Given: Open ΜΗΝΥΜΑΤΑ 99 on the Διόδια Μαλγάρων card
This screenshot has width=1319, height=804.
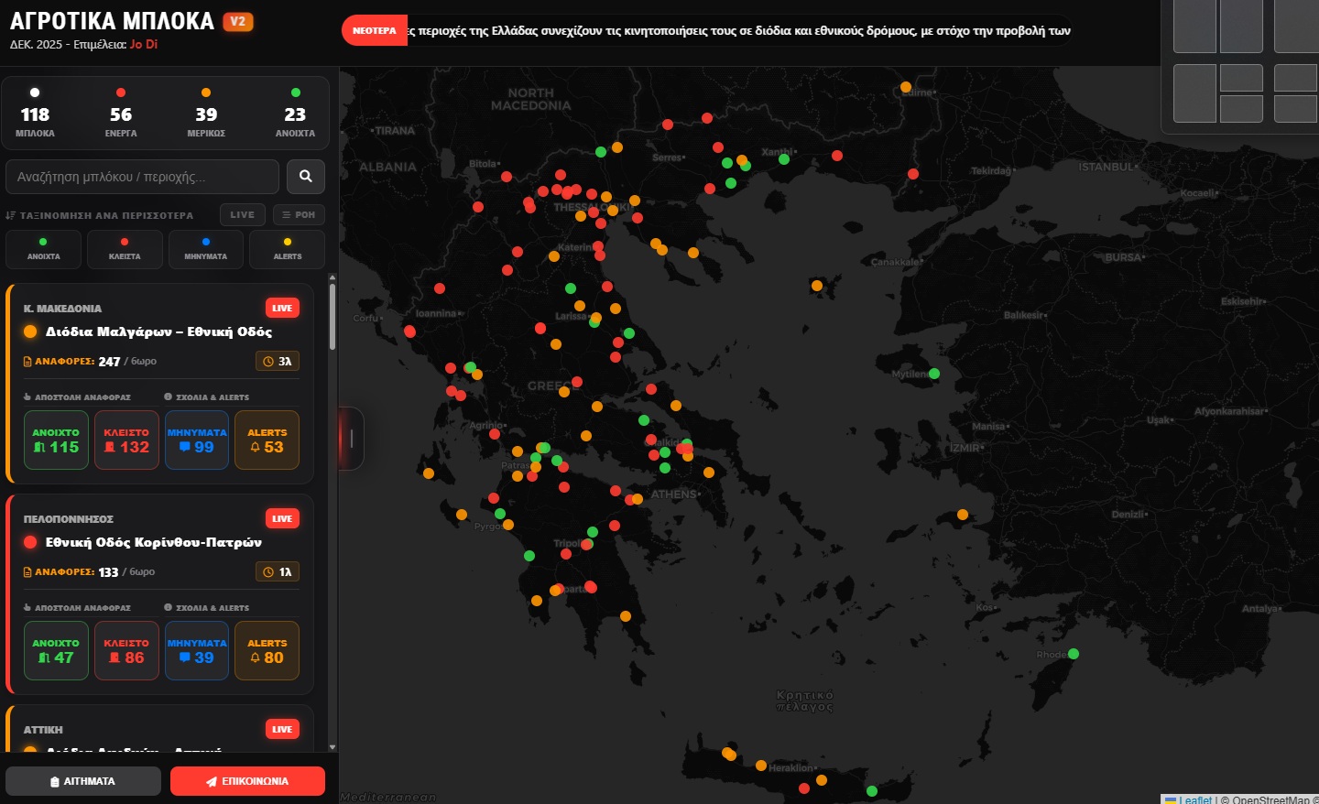Looking at the screenshot, I should 197,440.
